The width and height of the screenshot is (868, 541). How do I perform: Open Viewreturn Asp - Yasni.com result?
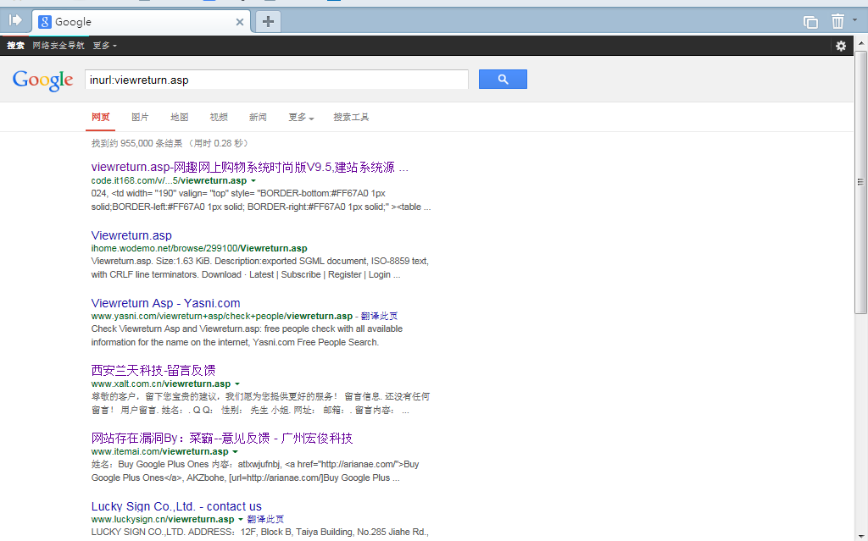click(x=165, y=303)
